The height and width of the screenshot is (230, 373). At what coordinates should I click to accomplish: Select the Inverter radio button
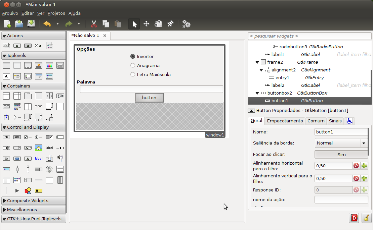[x=132, y=56]
